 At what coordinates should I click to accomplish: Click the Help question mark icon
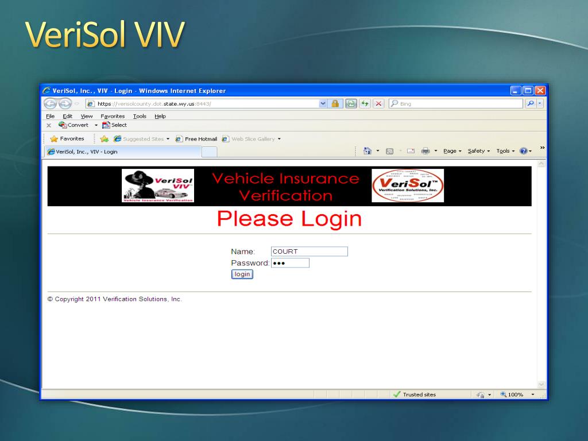pos(524,151)
